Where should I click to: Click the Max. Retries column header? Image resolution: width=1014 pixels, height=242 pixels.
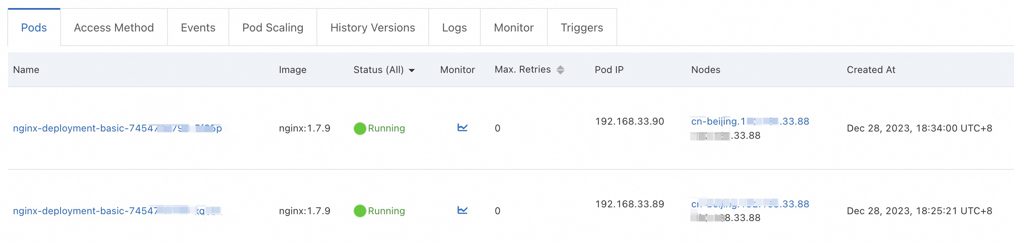click(522, 69)
